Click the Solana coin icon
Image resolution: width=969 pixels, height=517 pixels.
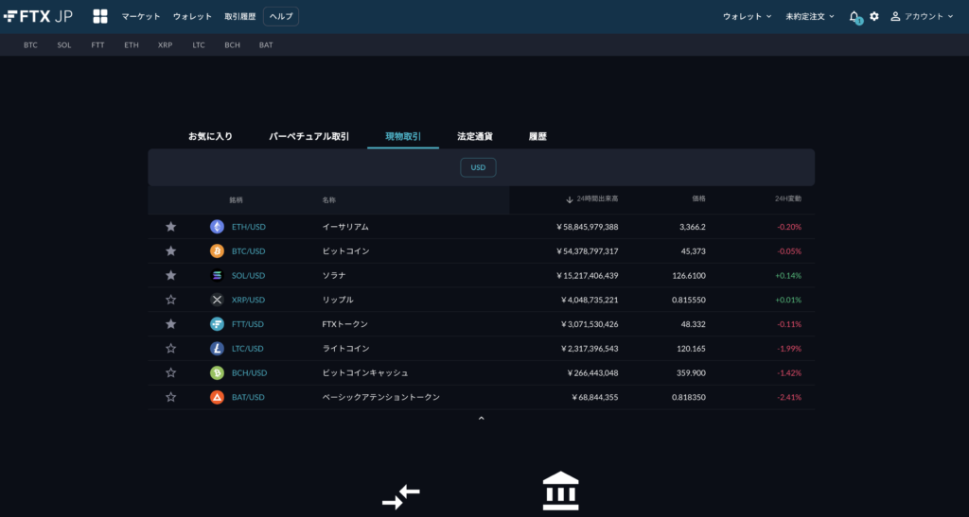click(x=217, y=275)
